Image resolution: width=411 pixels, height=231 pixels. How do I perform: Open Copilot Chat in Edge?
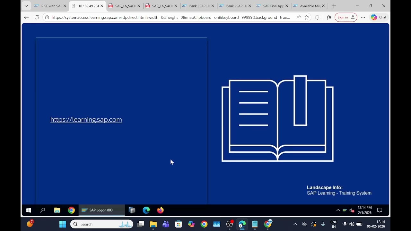[379, 17]
